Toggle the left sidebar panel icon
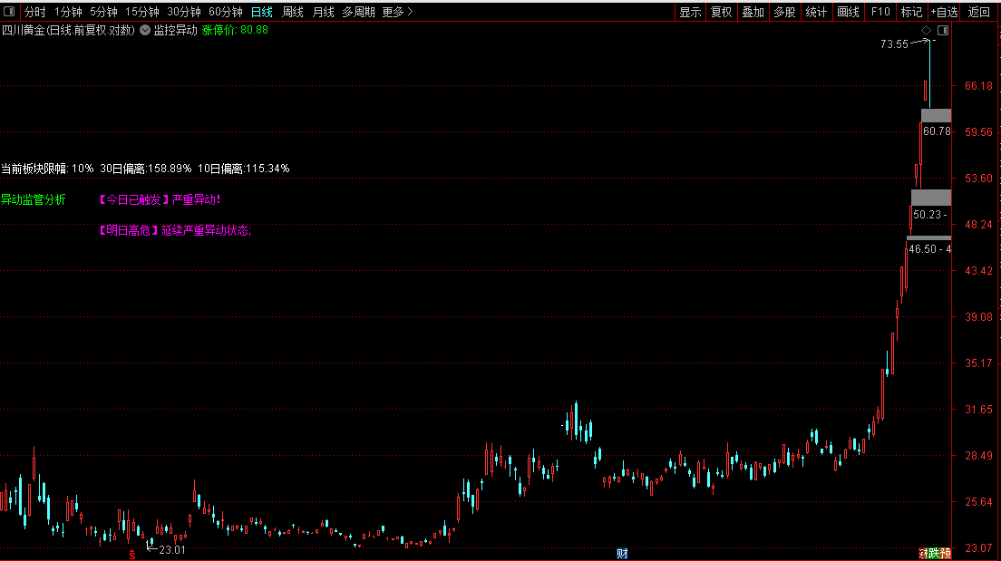The height and width of the screenshot is (561, 1001). coord(9,12)
